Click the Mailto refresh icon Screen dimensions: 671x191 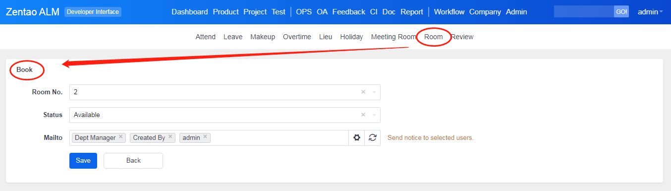372,138
